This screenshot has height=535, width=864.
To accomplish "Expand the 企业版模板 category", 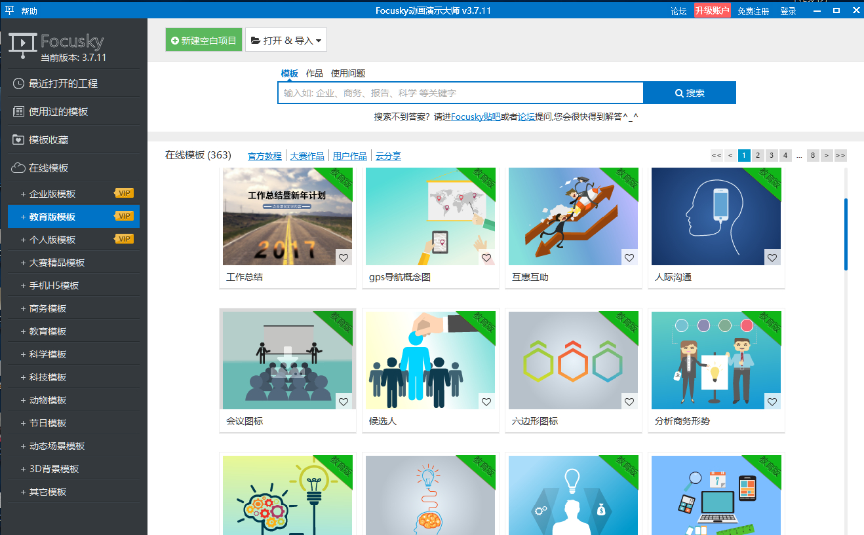I will [x=24, y=194].
